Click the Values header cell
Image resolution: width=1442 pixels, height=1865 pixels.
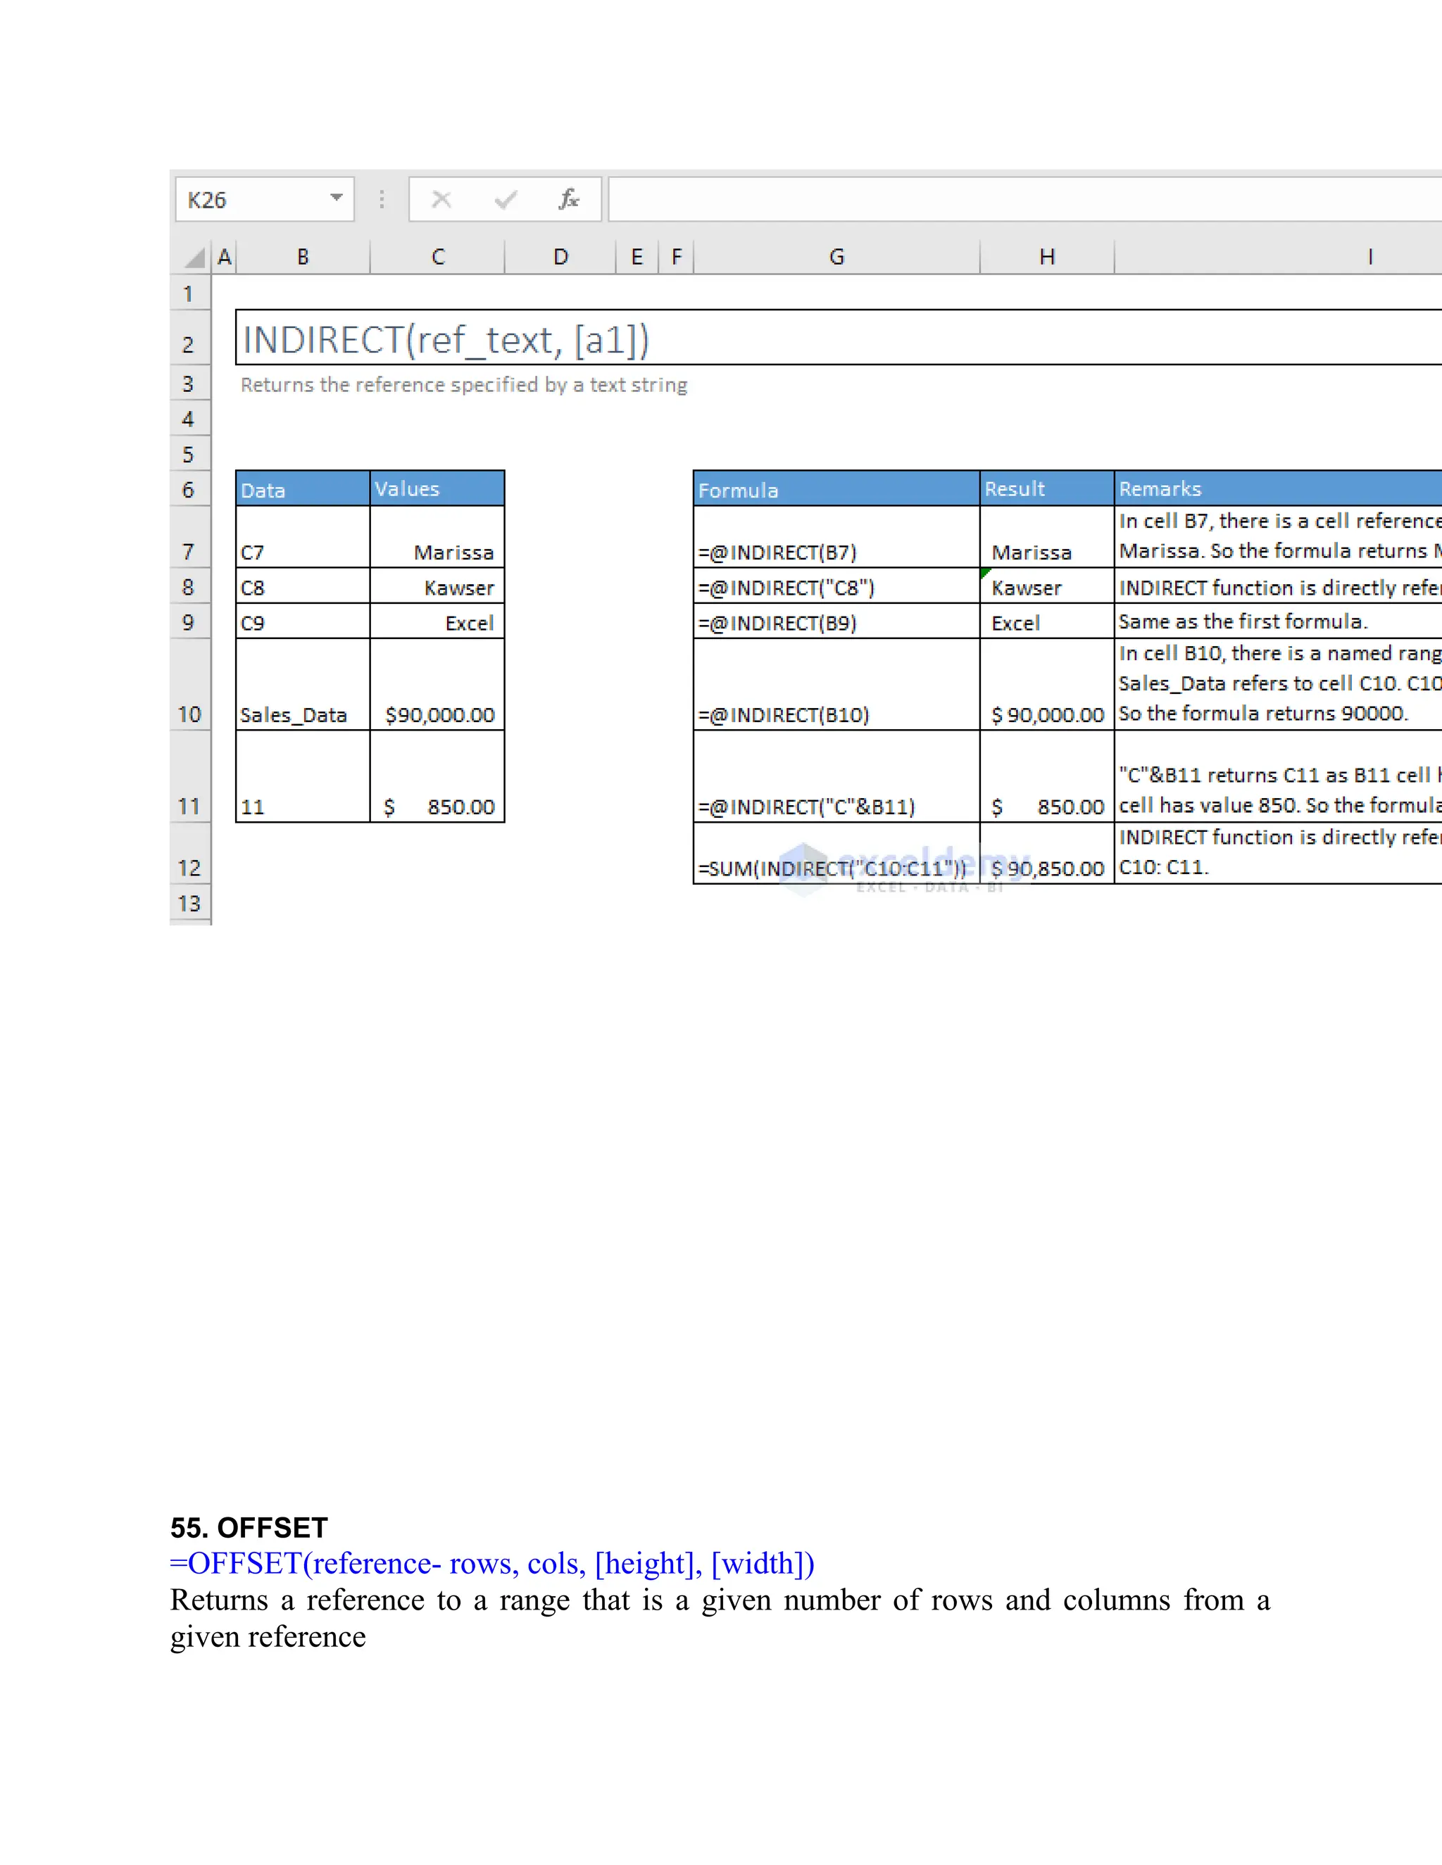click(437, 488)
